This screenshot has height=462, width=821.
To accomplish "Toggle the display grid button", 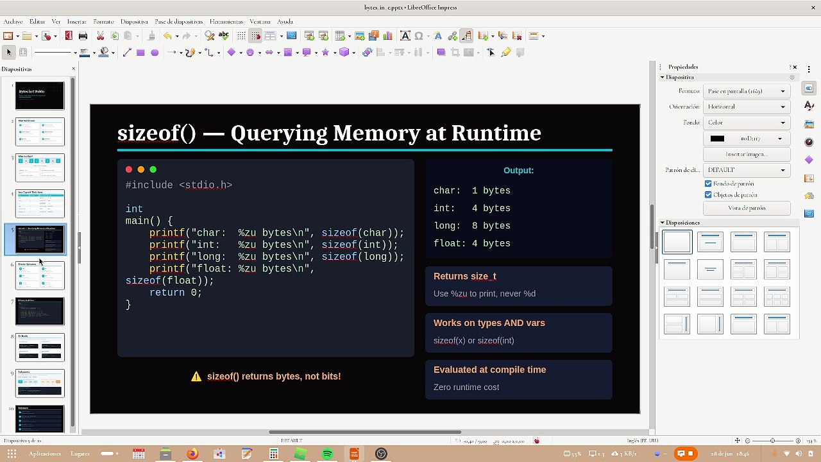I will pos(241,36).
